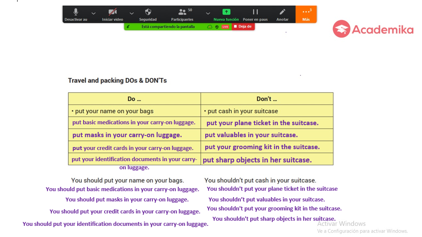Click sentence 'You should put your credit cards in your carry-on luggage.'
422x237 pixels.
click(x=125, y=212)
